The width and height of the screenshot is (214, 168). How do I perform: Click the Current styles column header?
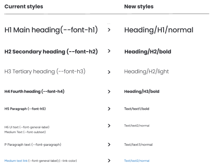coord(24,7)
